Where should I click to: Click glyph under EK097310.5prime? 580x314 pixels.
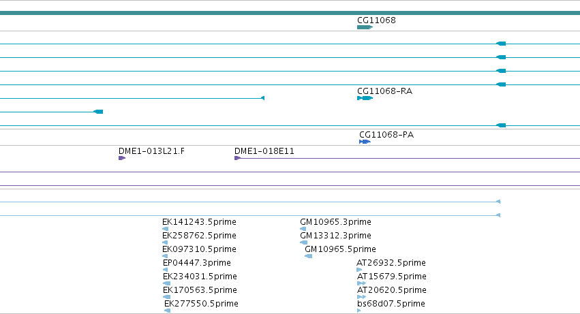165,256
